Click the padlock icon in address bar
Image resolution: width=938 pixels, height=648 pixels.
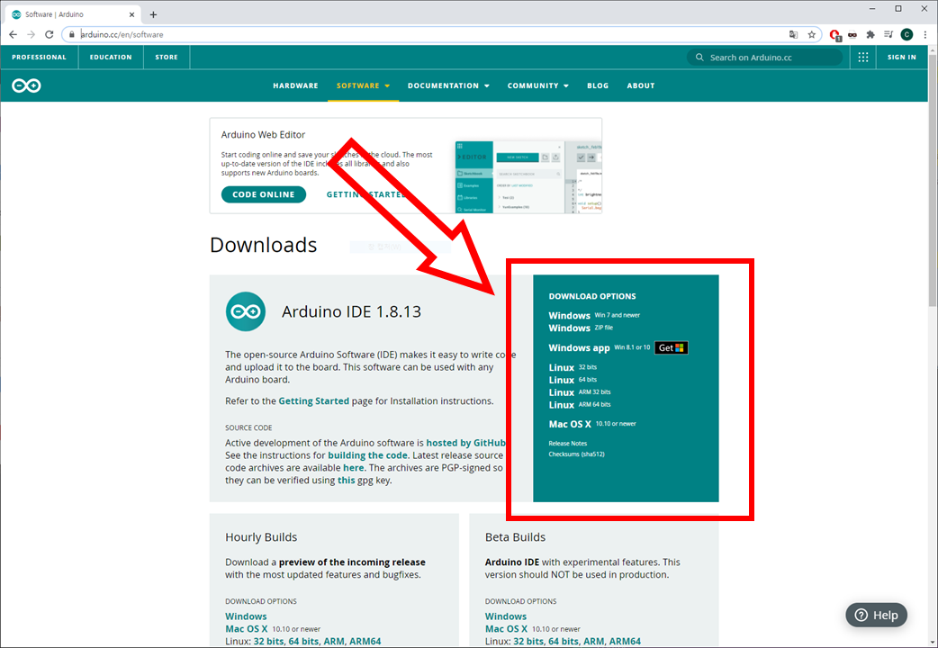(x=72, y=35)
